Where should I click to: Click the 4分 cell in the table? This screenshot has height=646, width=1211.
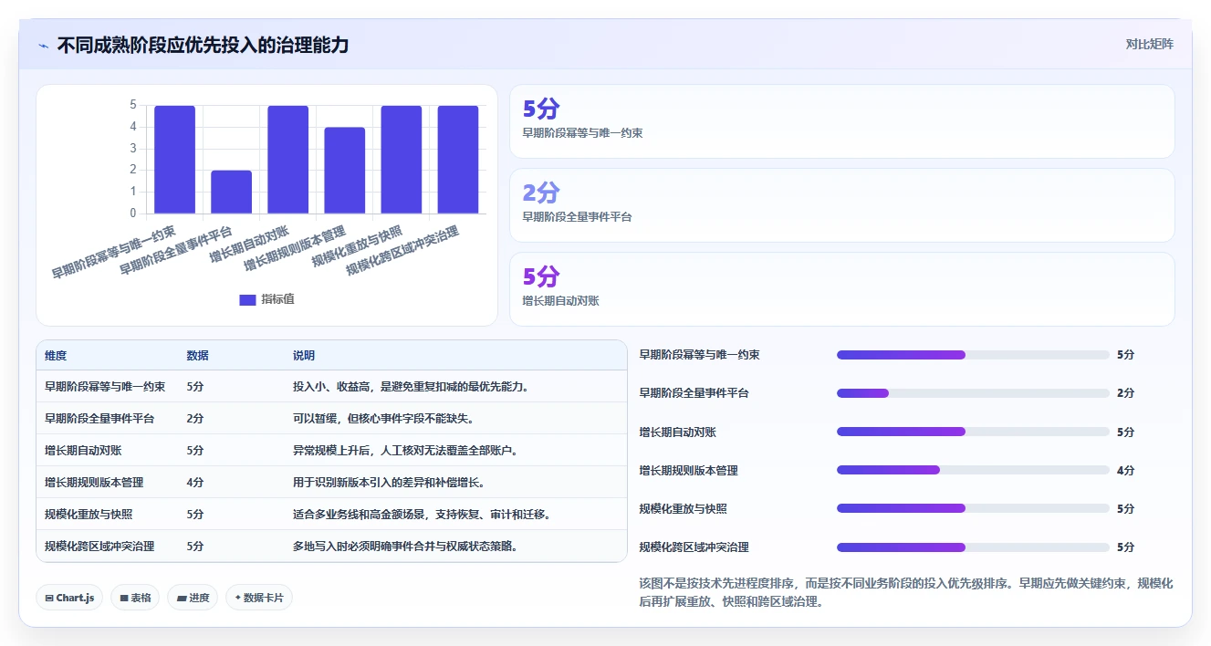pos(195,483)
